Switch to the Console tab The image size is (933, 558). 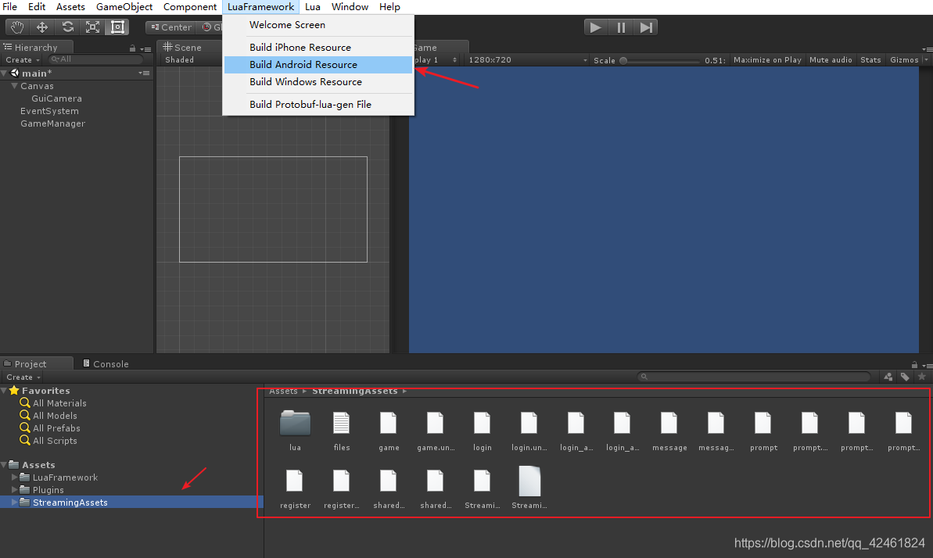click(x=106, y=363)
